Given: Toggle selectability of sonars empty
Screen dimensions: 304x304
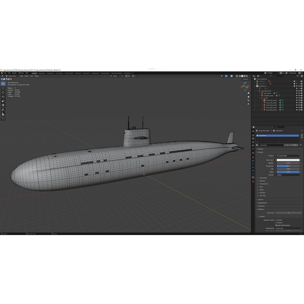Looking at the screenshot, I should [x=297, y=98].
